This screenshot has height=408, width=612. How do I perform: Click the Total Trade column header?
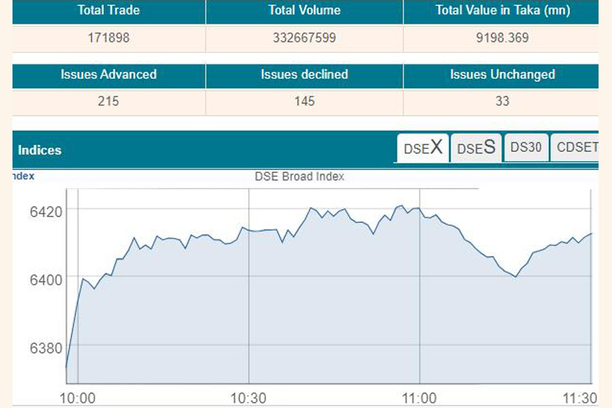(x=109, y=11)
